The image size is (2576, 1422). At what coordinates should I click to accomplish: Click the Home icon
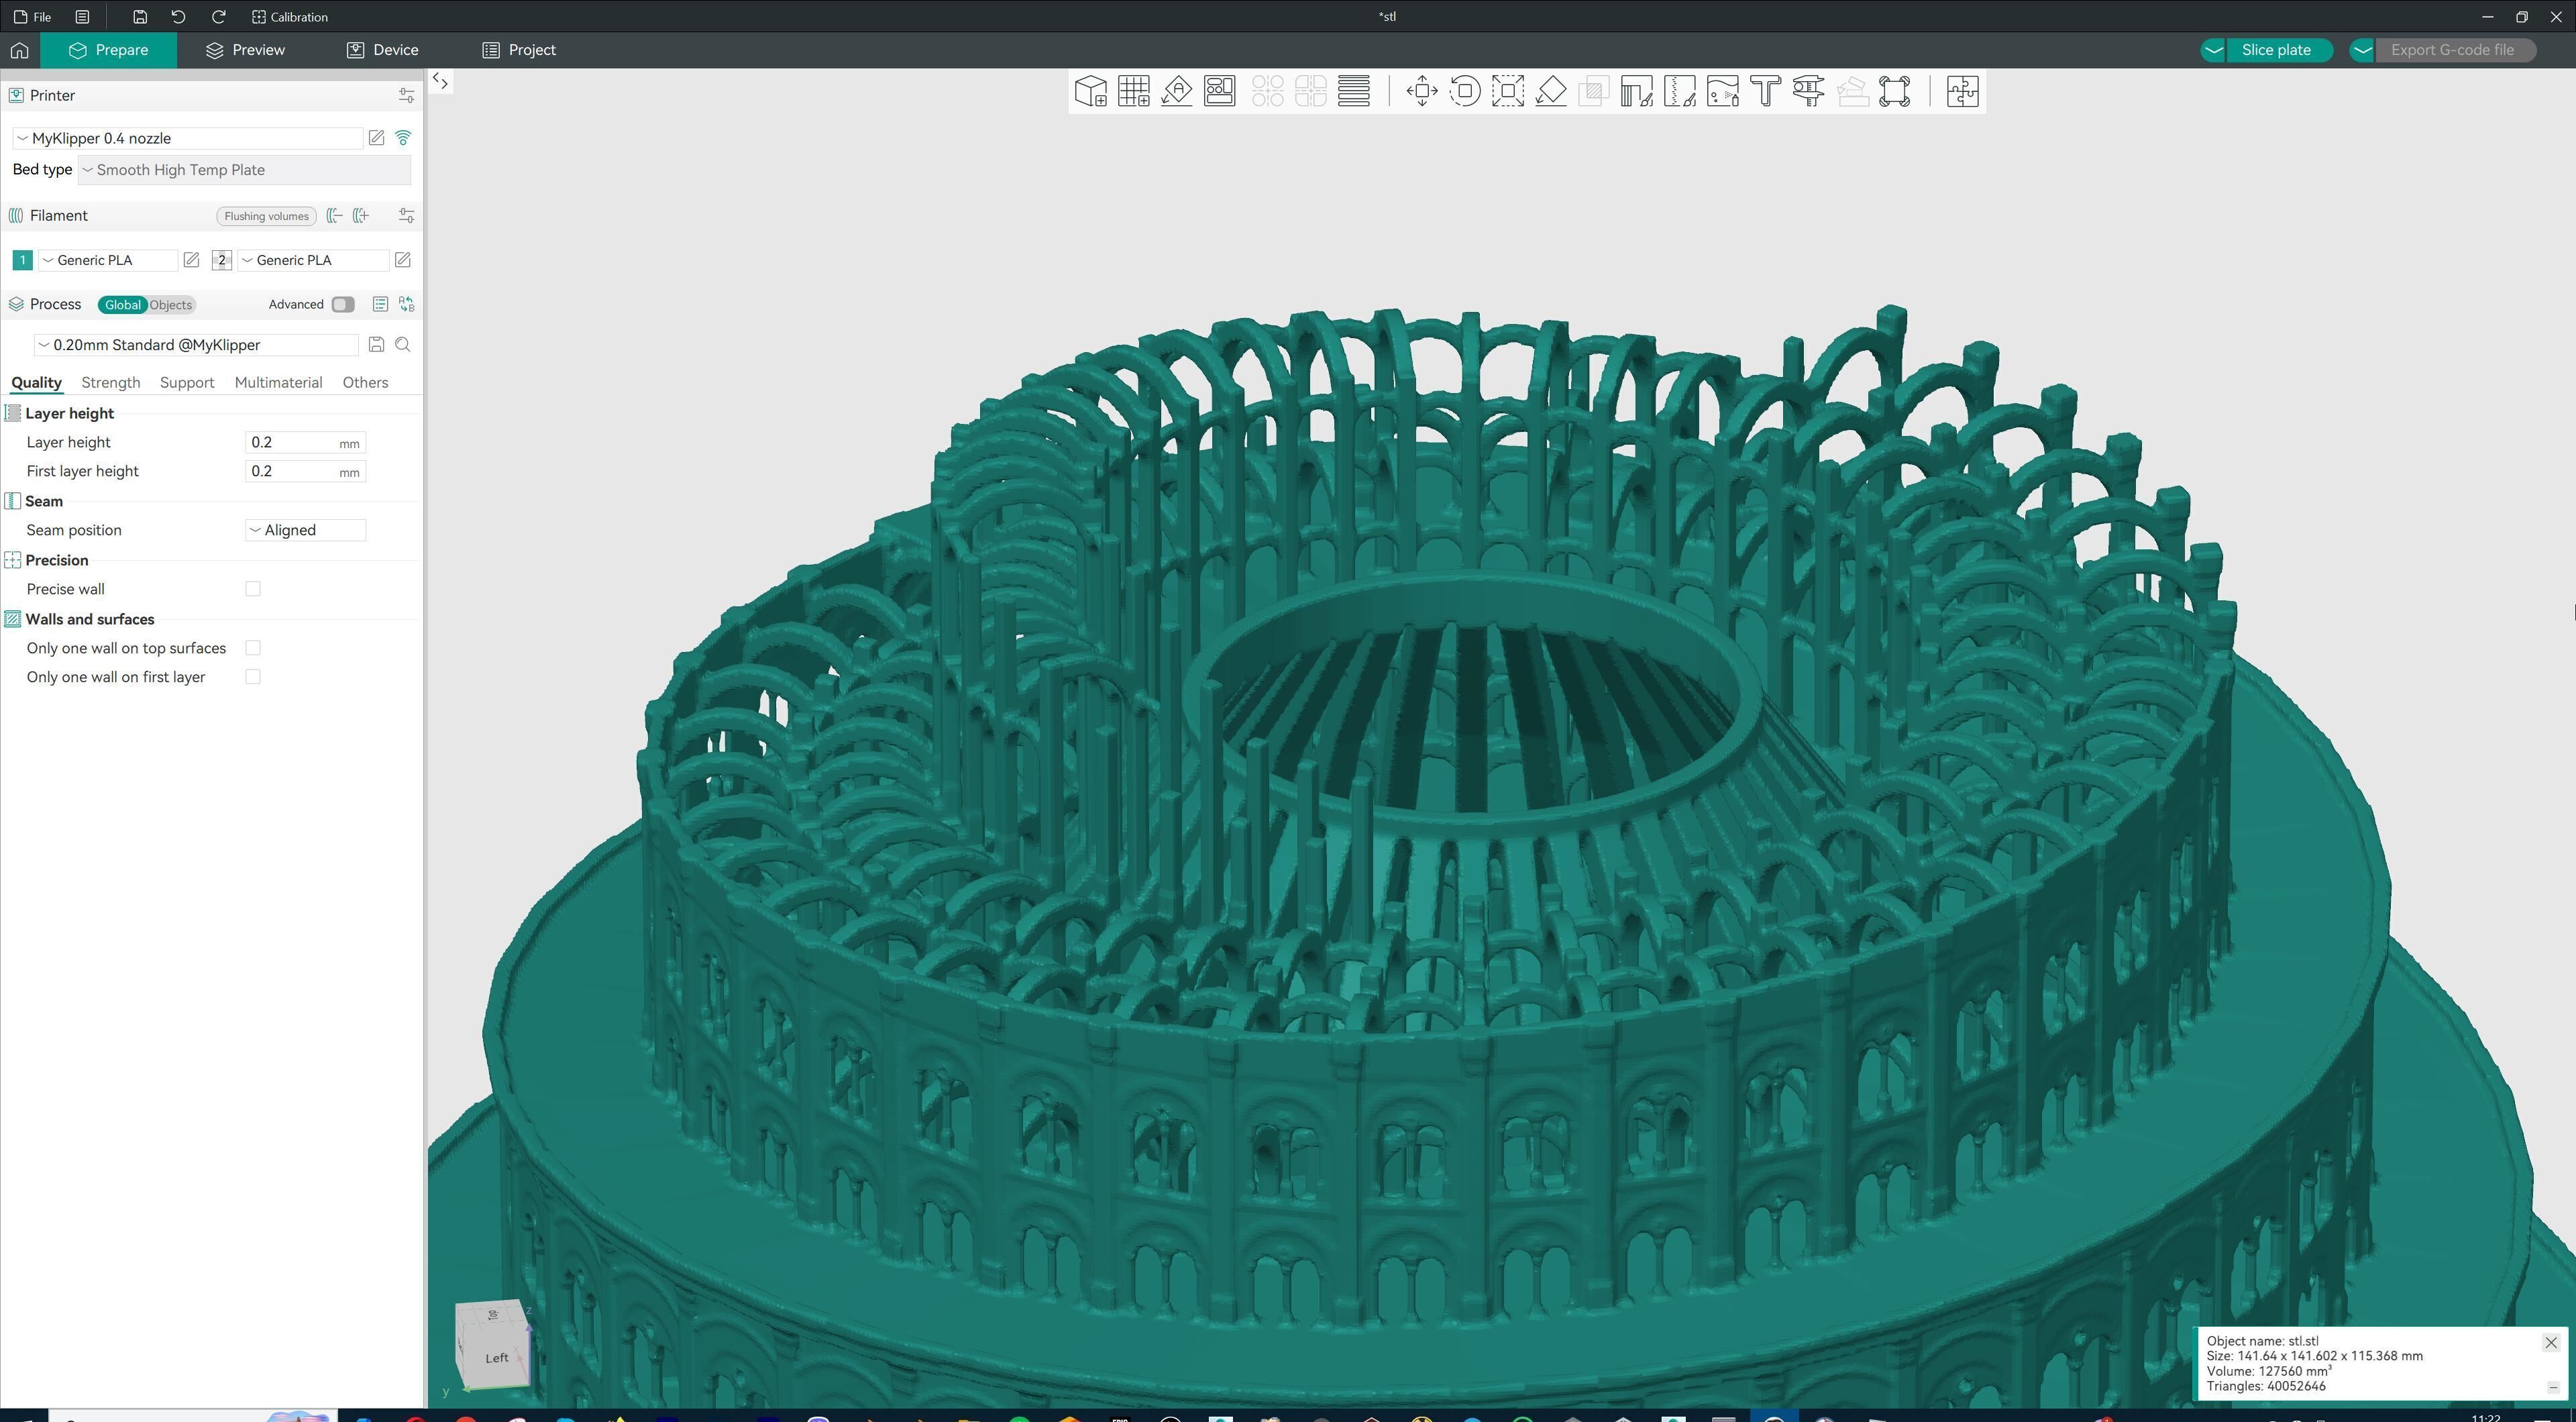19,50
